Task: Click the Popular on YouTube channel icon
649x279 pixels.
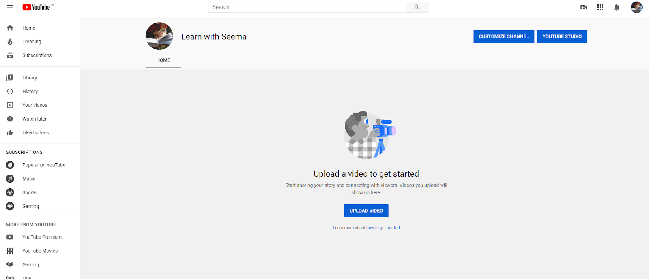Action: click(10, 165)
